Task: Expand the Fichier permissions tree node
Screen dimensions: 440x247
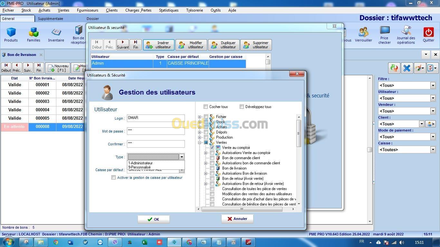Action: point(199,117)
